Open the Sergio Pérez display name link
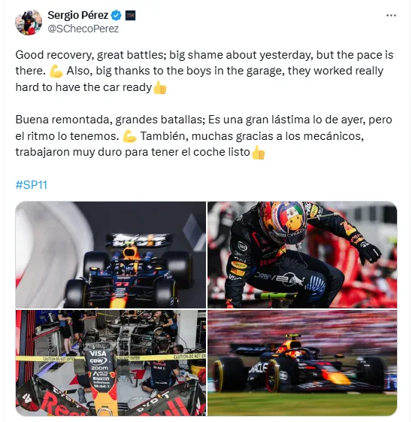The image size is (412, 422). tap(78, 15)
